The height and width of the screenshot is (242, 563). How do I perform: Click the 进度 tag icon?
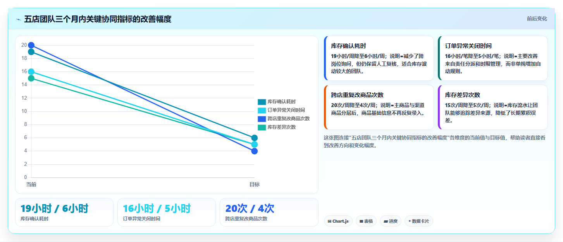tap(386, 222)
